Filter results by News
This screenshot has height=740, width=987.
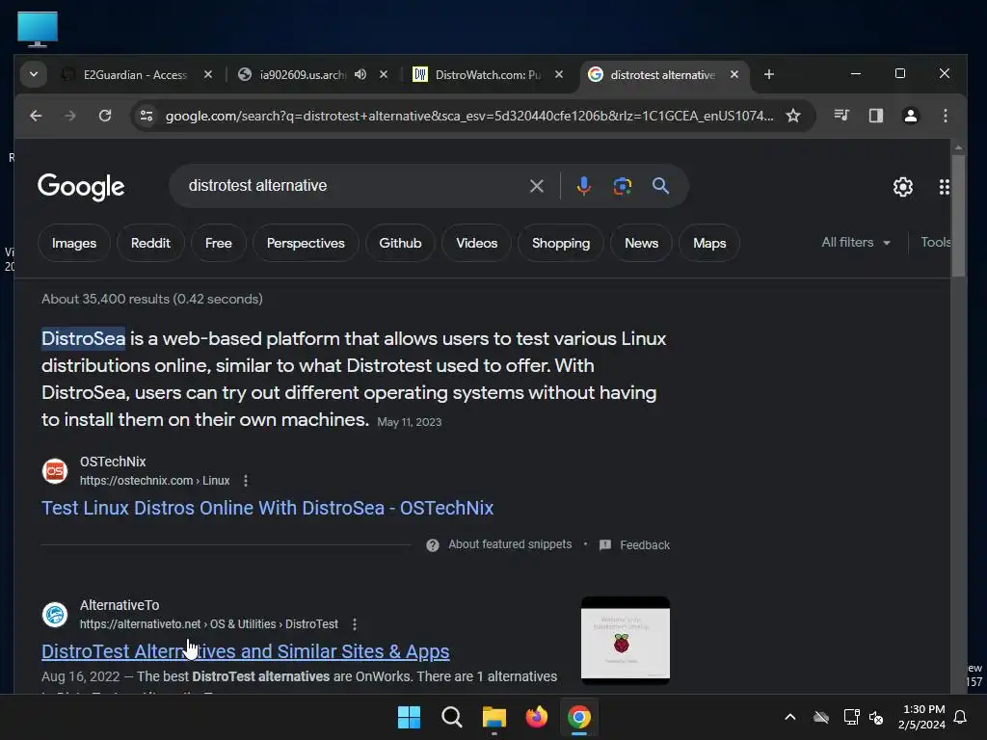[641, 243]
